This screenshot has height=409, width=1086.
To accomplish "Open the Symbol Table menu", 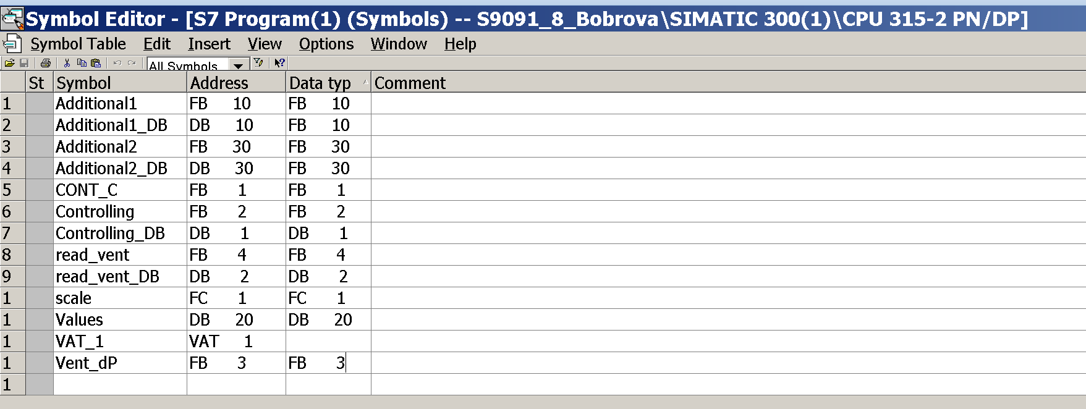I will (x=78, y=44).
